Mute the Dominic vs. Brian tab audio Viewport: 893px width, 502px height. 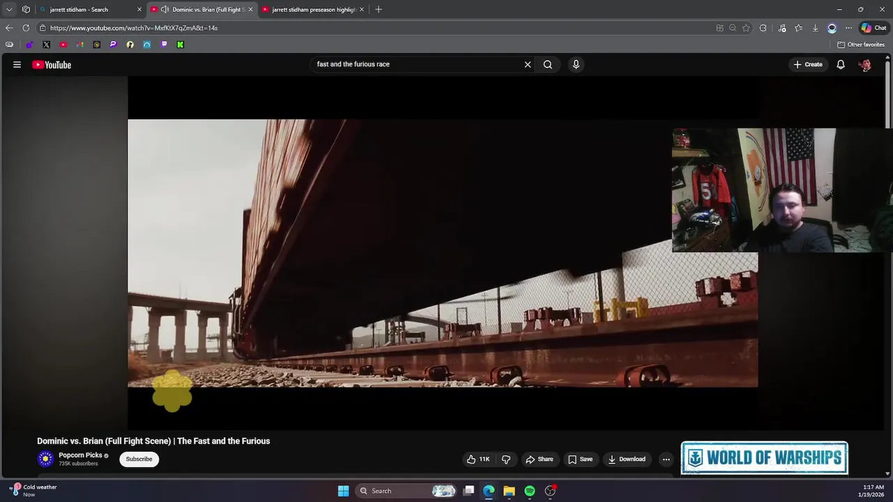(165, 10)
